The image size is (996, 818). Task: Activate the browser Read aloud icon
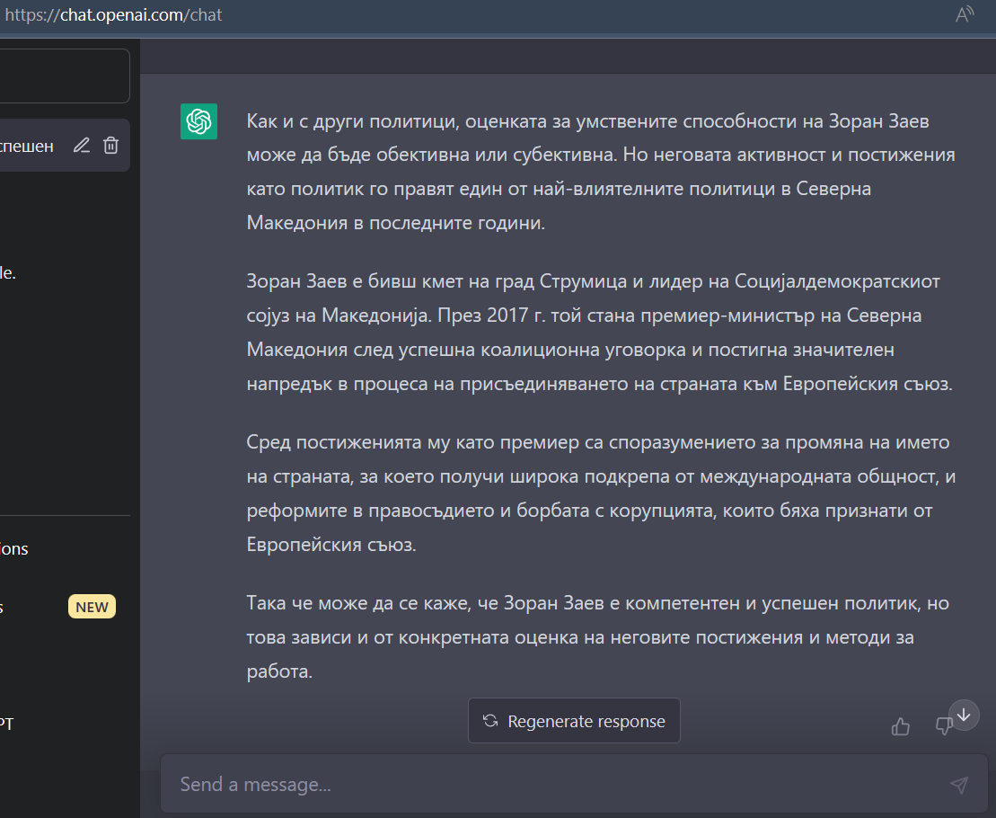pos(965,14)
